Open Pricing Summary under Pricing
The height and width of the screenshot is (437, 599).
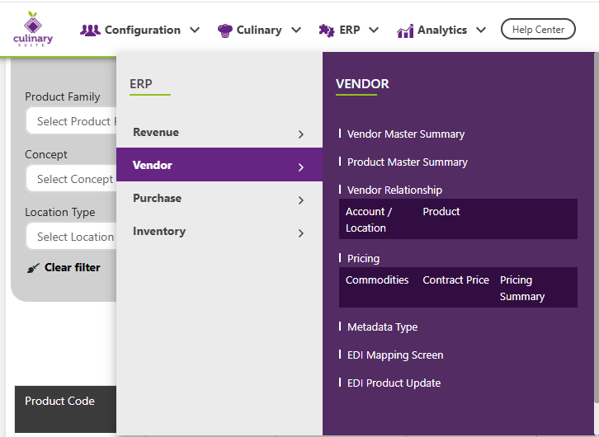522,288
